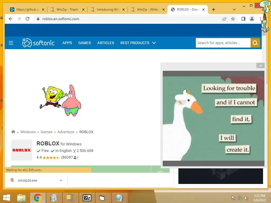Image resolution: width=271 pixels, height=203 pixels.
Task: Open the browser side panel
Action: click(243, 19)
